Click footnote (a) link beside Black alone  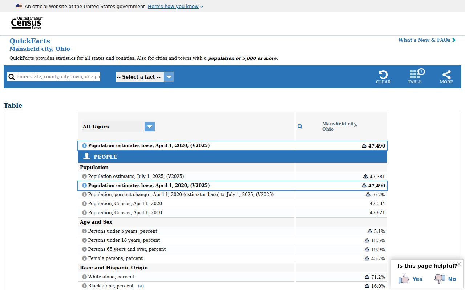pos(141,286)
